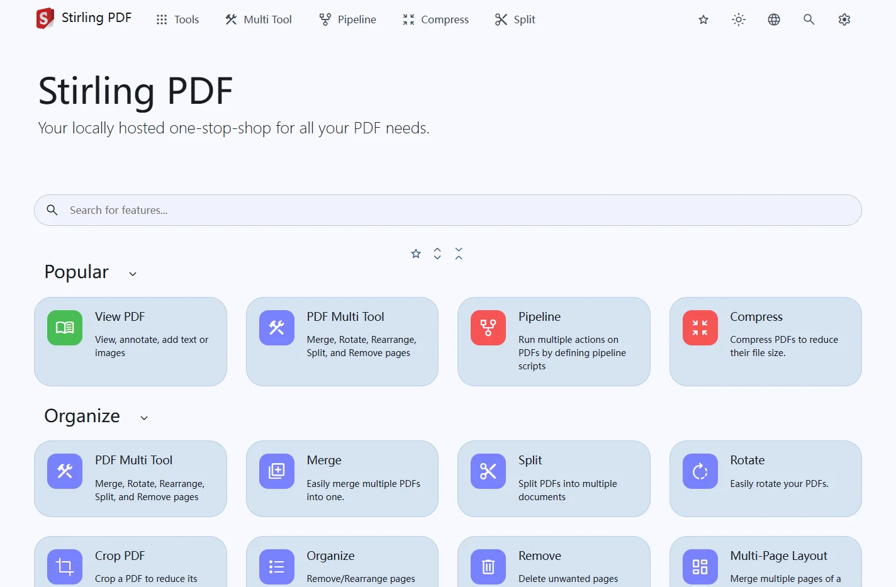This screenshot has width=896, height=587.
Task: Open PDF Multi Tool title under Popular
Action: click(x=345, y=316)
